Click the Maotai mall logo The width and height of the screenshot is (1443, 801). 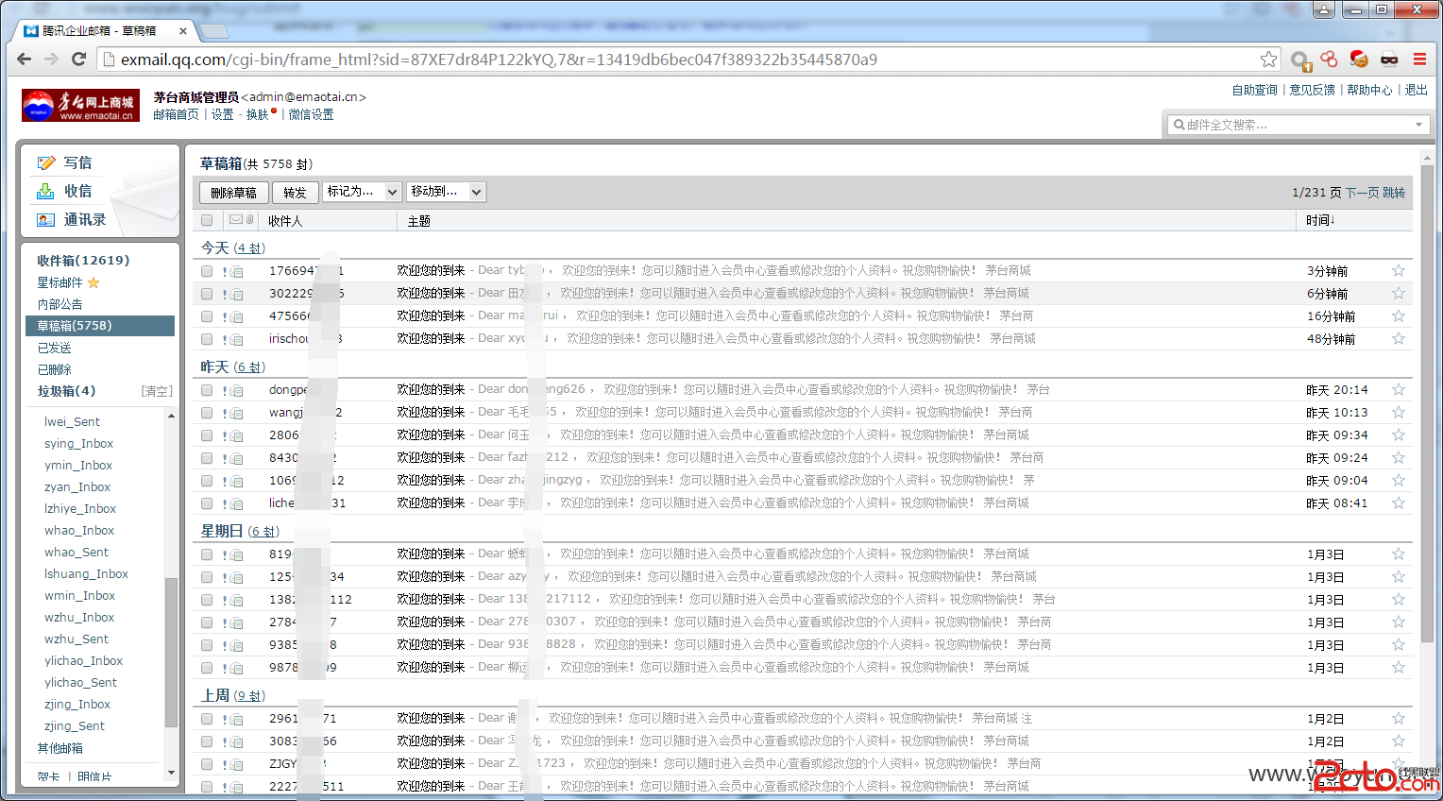(x=80, y=105)
